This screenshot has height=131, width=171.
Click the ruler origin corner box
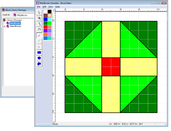tap(54, 10)
